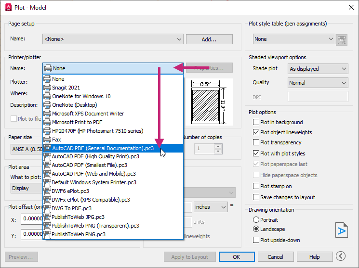Select PublishToWeb JPG.pc3
The width and height of the screenshot is (359, 268).
pos(113,217)
